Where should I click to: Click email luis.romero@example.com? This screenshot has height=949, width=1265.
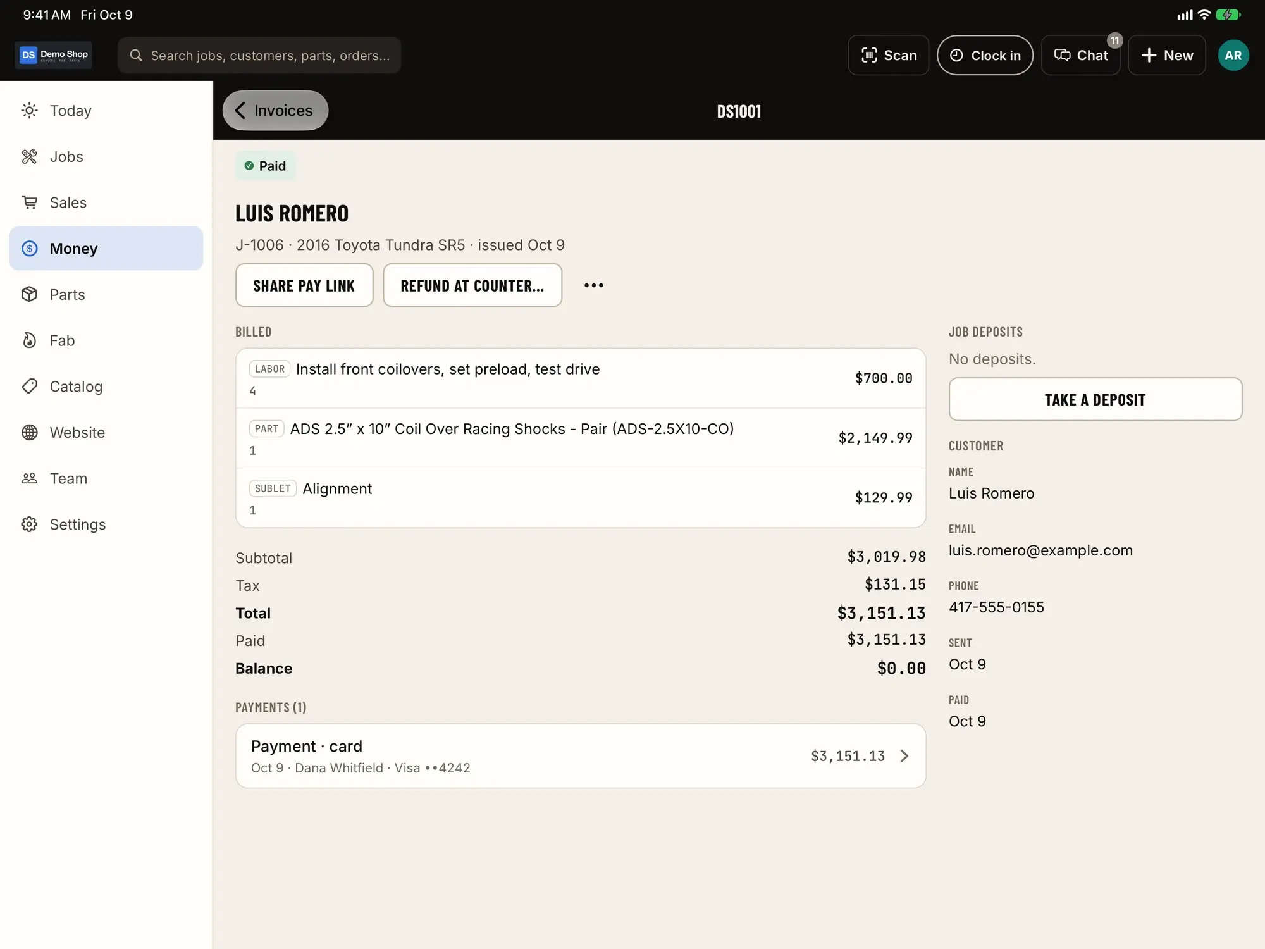[x=1040, y=550]
